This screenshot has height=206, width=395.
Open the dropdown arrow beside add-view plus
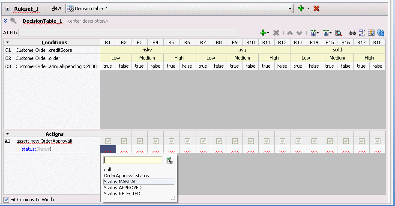pyautogui.click(x=308, y=8)
